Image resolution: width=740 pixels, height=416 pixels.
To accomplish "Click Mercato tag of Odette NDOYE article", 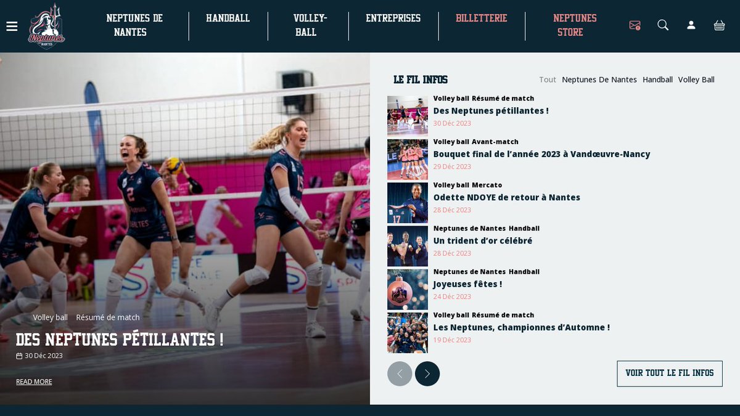I will coord(487,185).
